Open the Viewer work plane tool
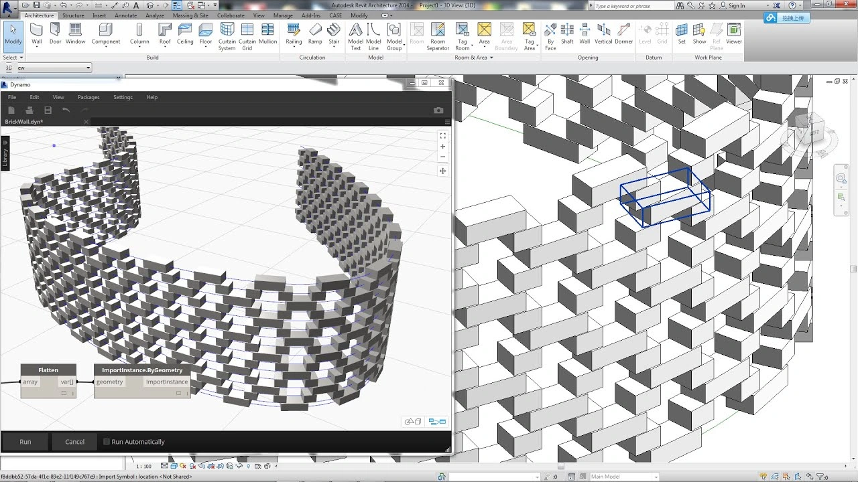 tap(734, 33)
